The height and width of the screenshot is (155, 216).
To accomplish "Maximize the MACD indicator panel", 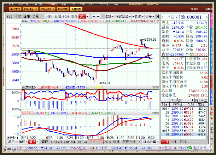I will pos(156,113).
